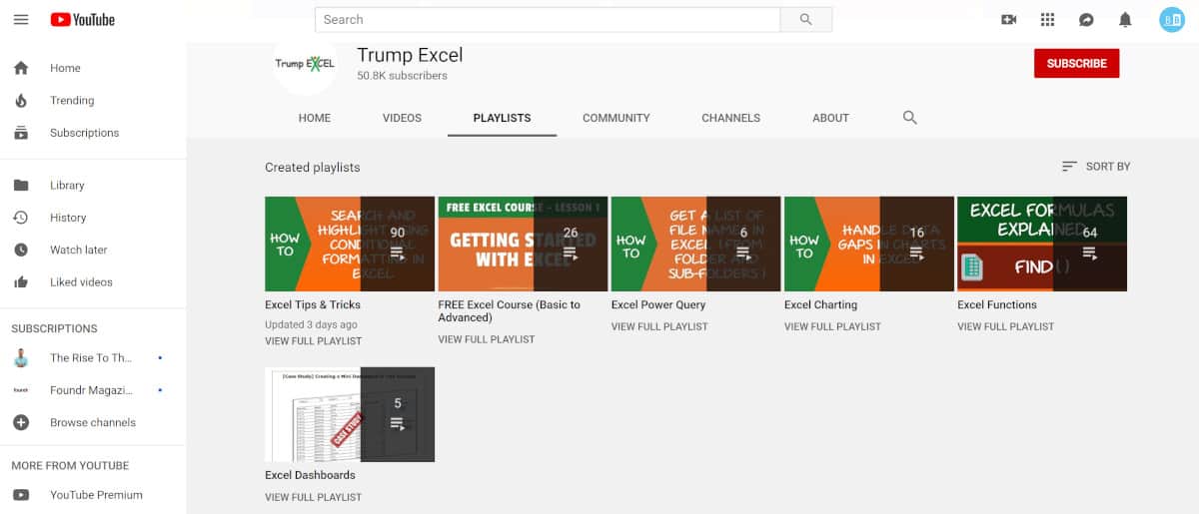Switch to the VIDEOS tab

click(402, 118)
